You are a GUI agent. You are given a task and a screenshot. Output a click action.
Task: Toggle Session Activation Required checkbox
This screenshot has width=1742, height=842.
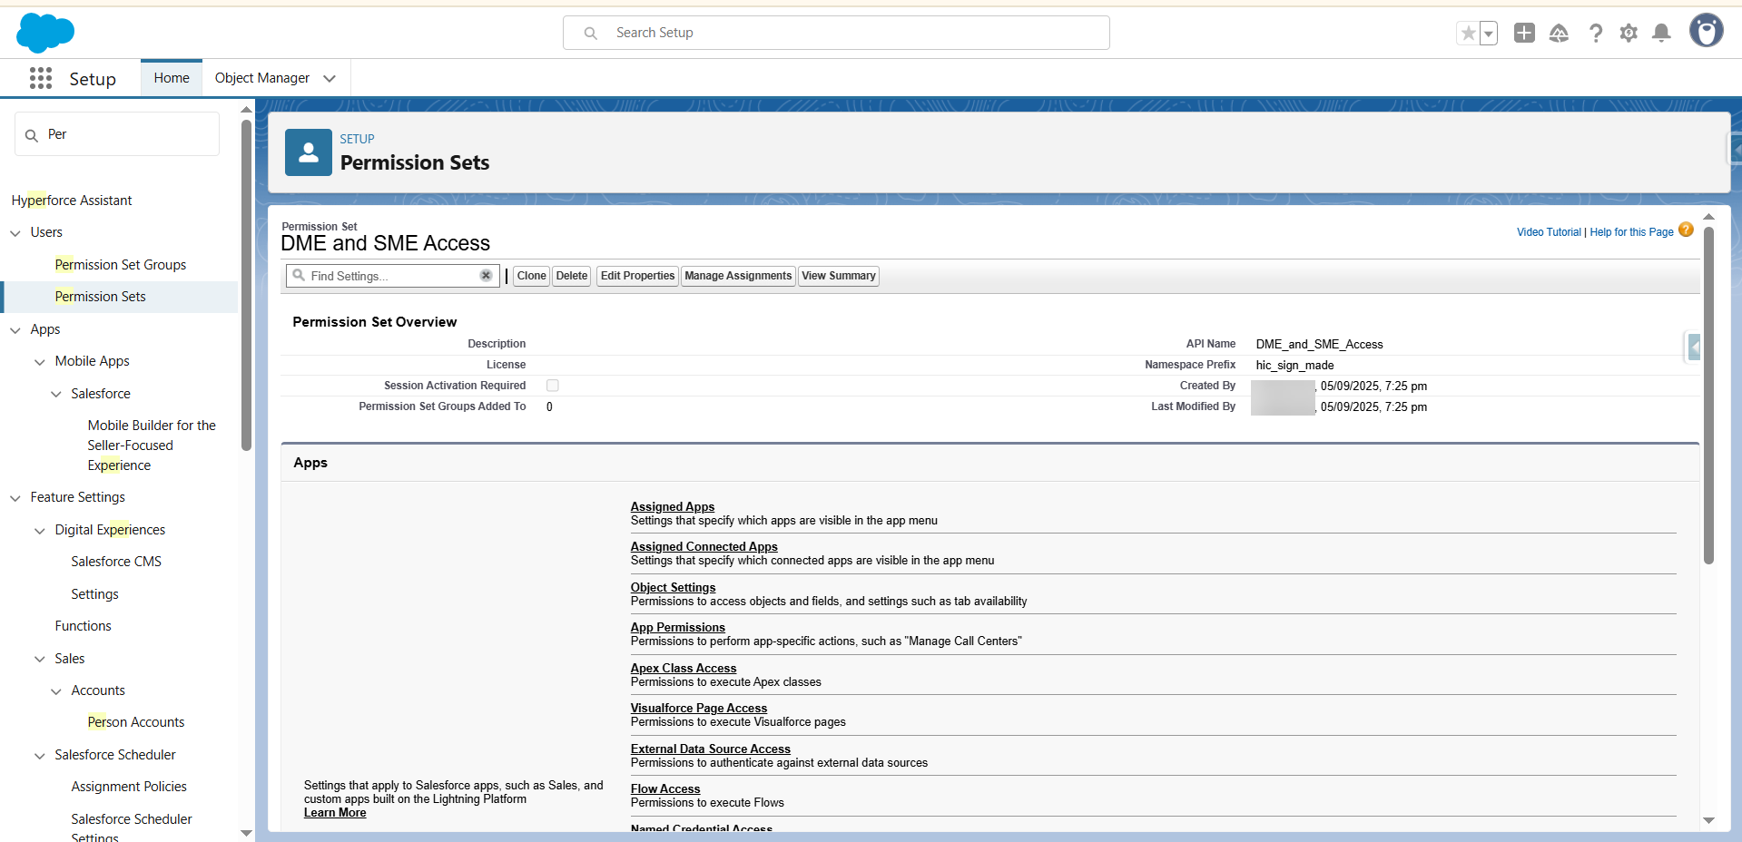click(552, 386)
